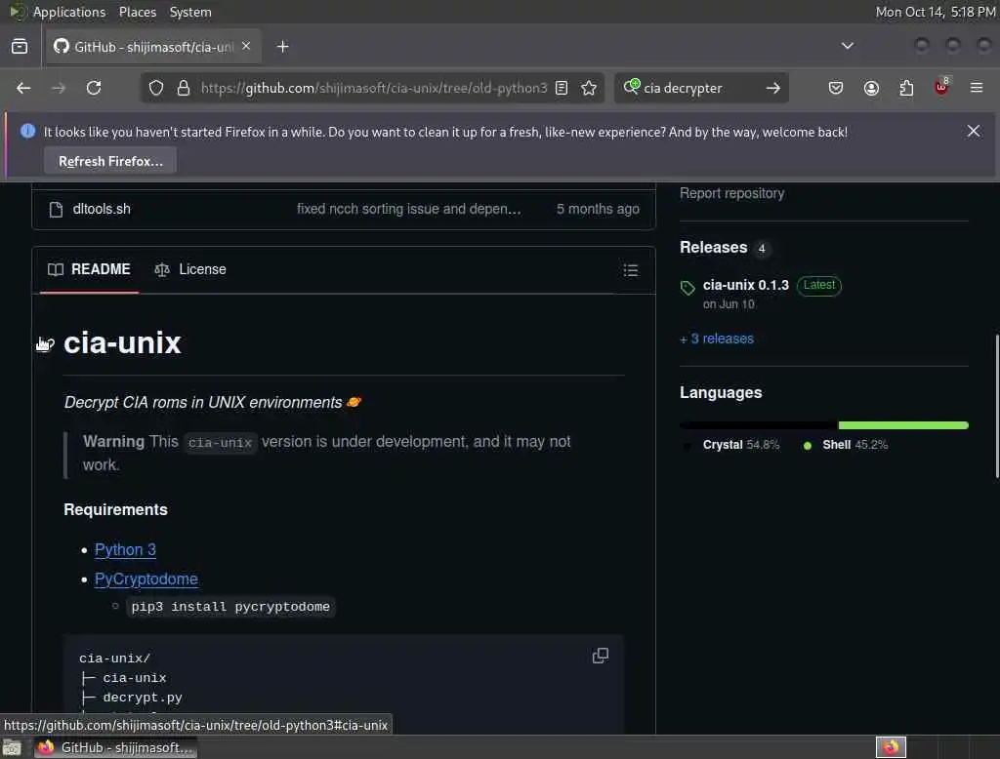Image resolution: width=1000 pixels, height=759 pixels.
Task: Open the + 3 releases link
Action: click(717, 340)
